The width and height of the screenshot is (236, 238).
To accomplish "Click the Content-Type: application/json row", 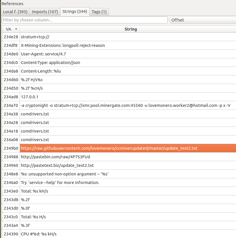I will (50, 63).
